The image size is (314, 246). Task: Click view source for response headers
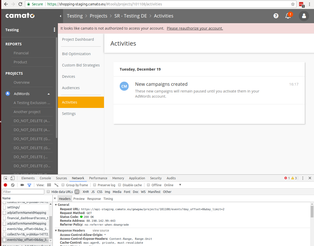point(101,231)
